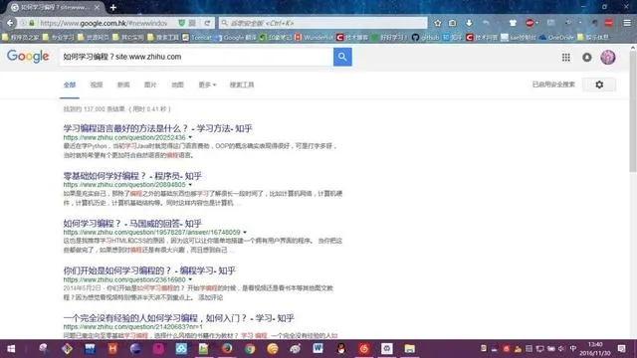
Task: Launch Chrome from the taskbar
Action: click(x=250, y=349)
